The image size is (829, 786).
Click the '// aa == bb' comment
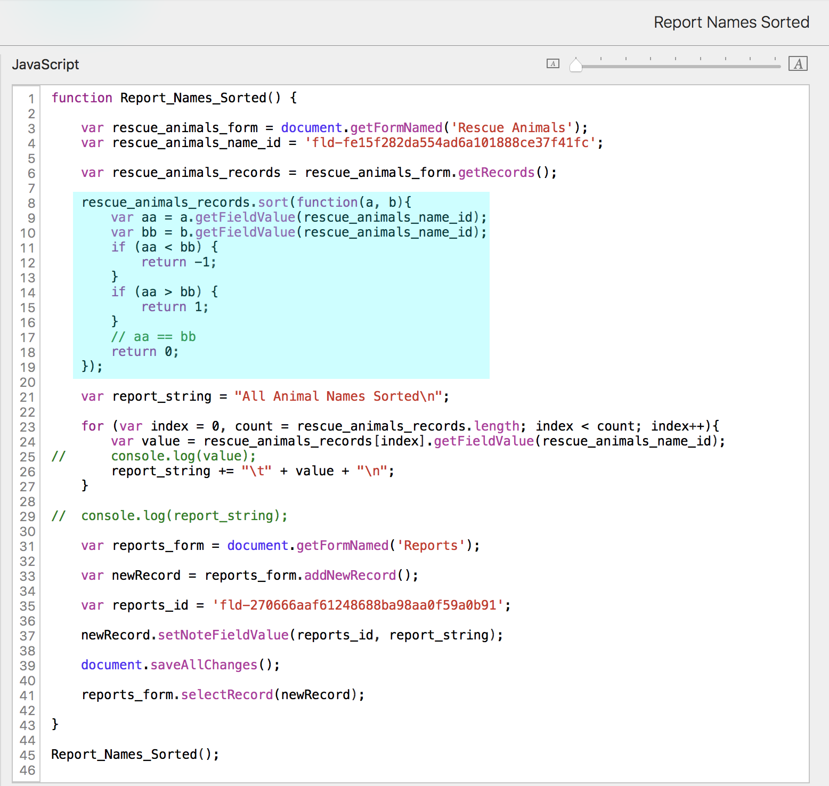153,337
